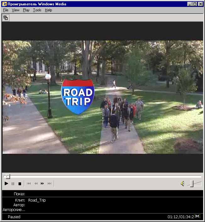Click the Rewind button
205x222 pixels.
(36, 184)
